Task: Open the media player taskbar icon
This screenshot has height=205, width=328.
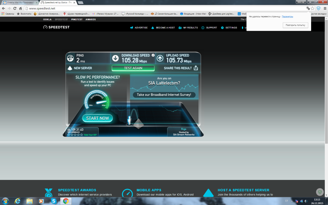Action: coord(41,201)
